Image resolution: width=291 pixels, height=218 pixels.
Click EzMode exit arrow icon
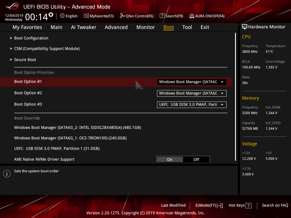click(x=221, y=206)
